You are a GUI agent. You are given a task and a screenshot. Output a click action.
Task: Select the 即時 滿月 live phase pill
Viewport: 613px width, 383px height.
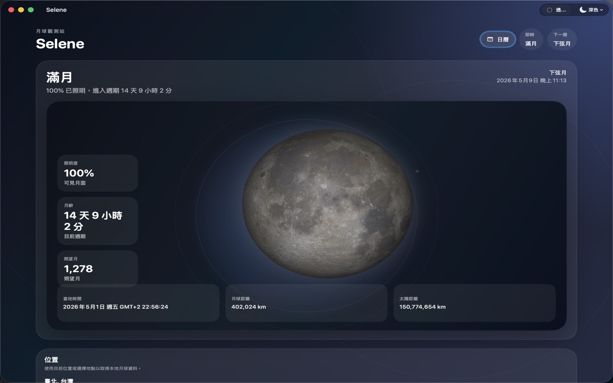tap(531, 39)
